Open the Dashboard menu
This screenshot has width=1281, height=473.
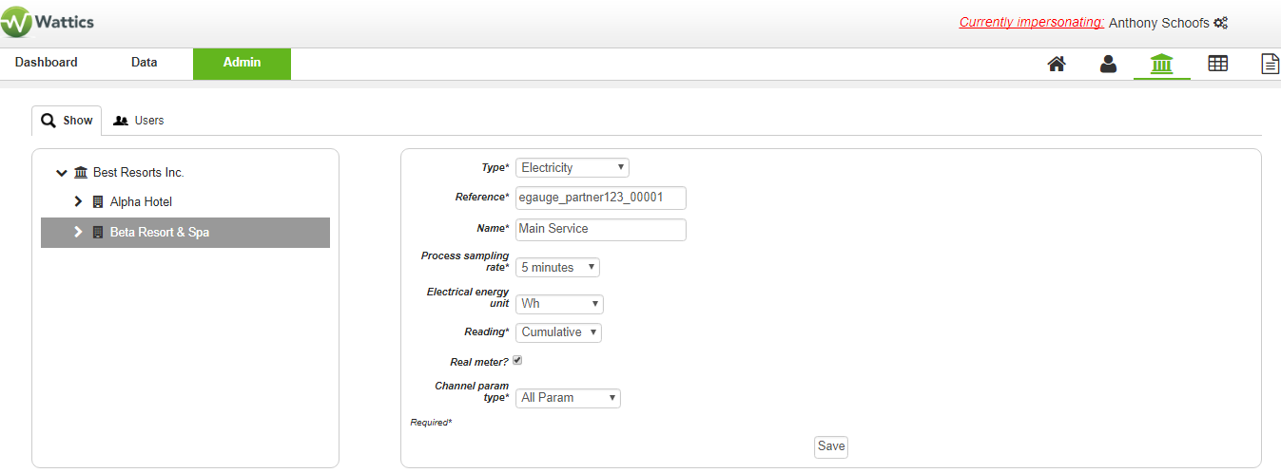click(x=47, y=63)
